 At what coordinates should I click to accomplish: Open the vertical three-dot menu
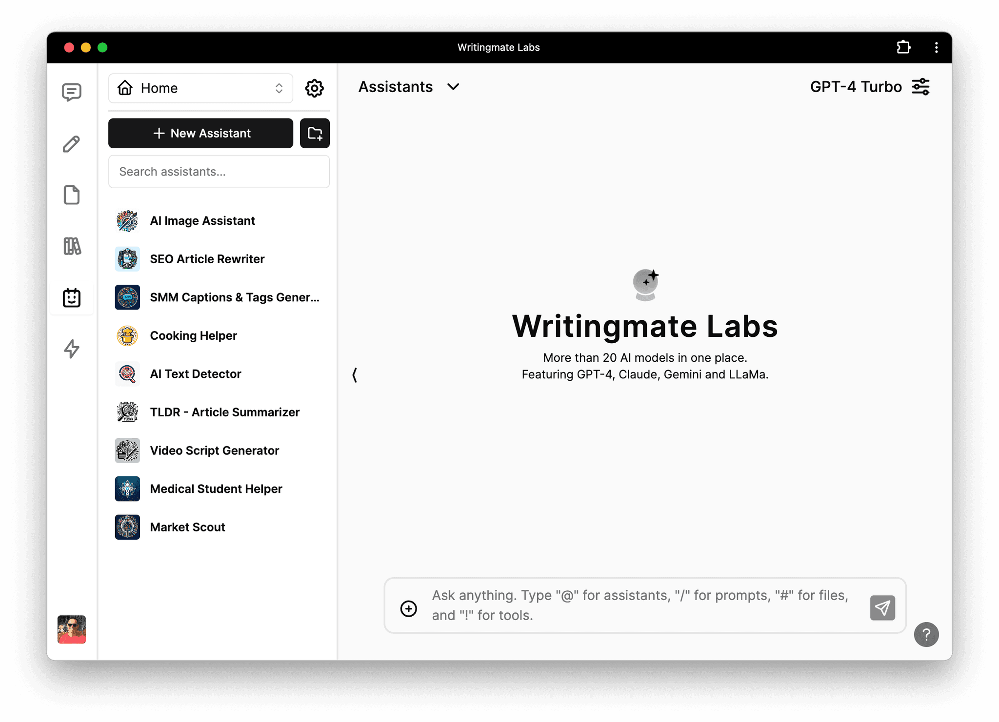936,46
